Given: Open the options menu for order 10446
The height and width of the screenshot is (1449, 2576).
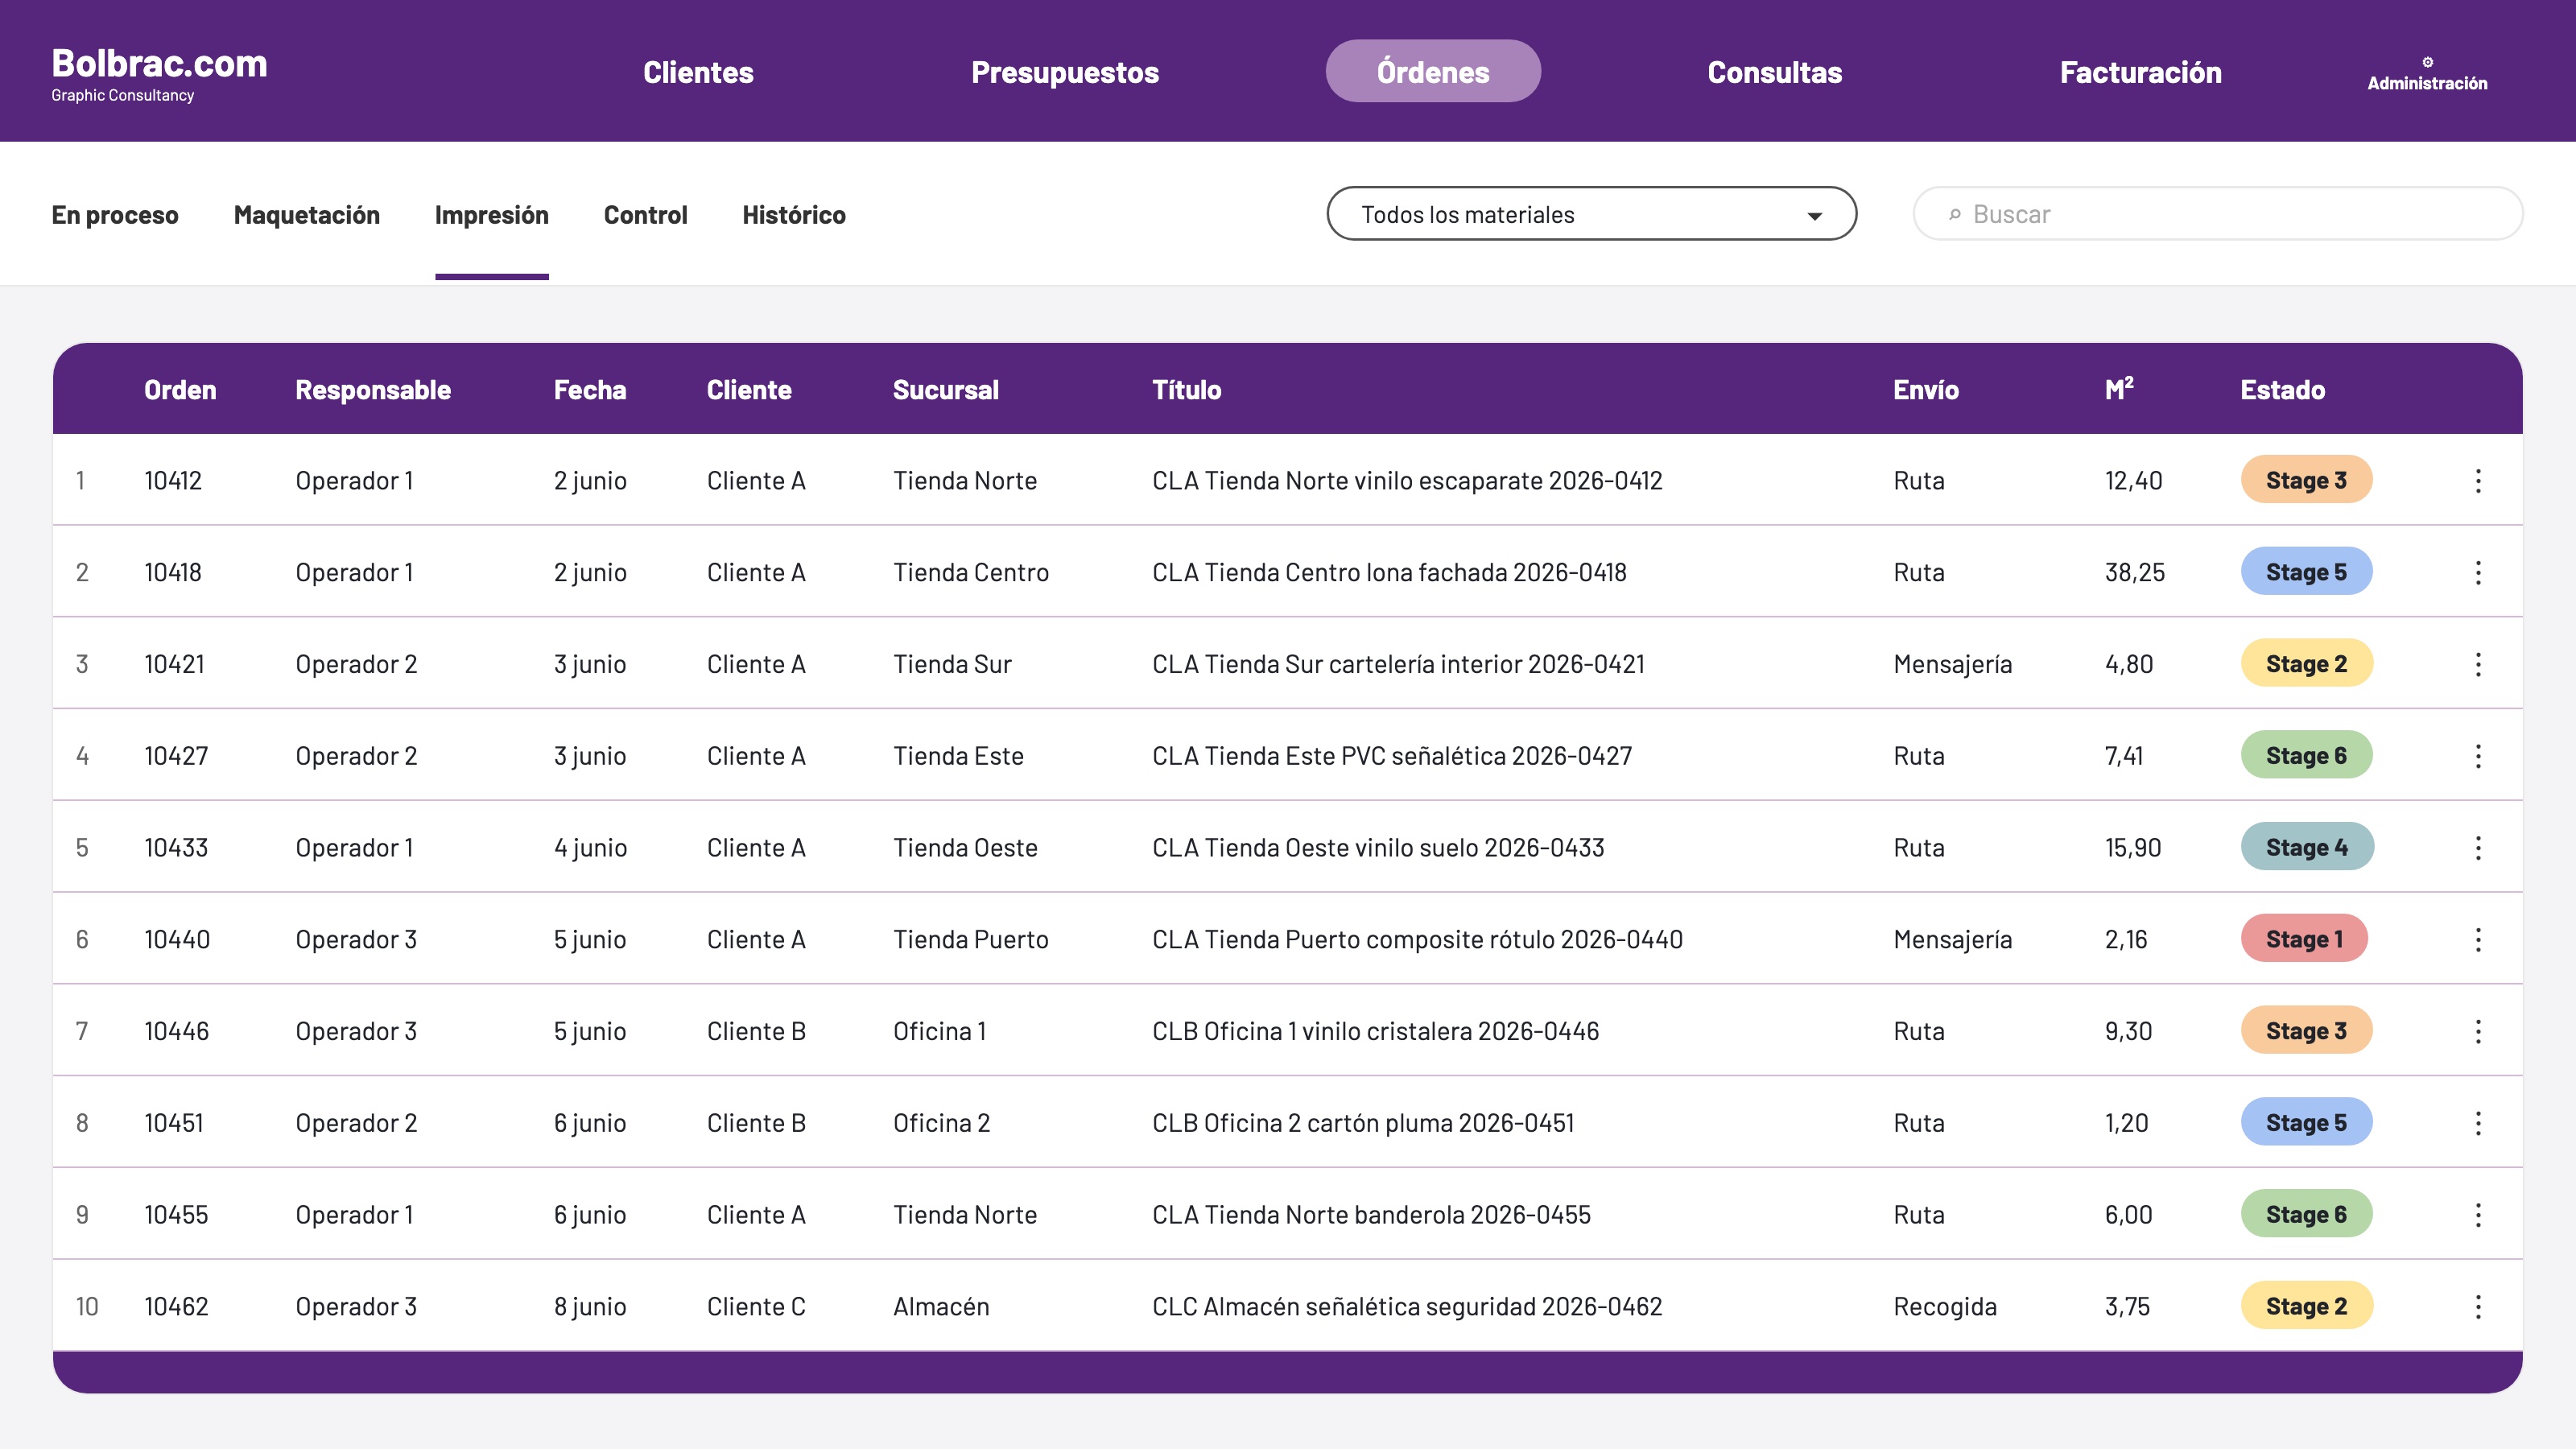Looking at the screenshot, I should coord(2478,1032).
